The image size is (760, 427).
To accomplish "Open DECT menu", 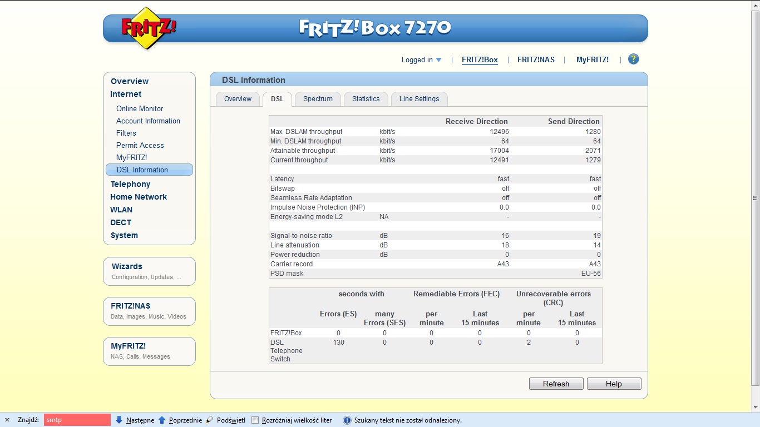I will [x=121, y=222].
